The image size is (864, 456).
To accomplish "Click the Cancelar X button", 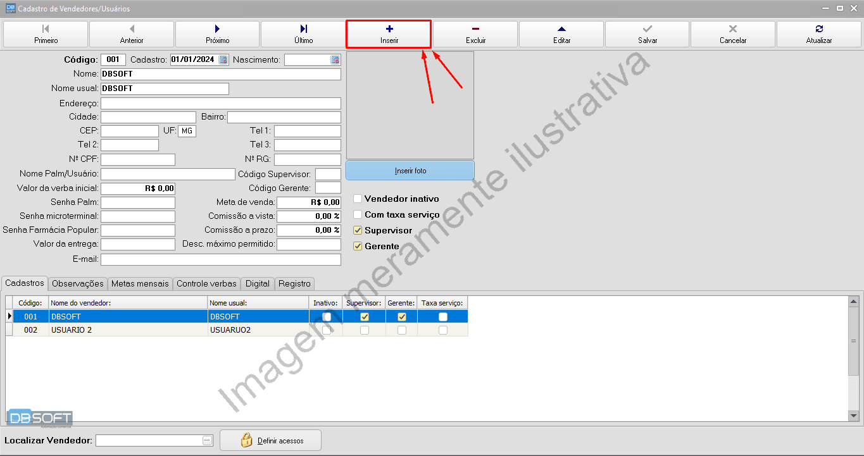I will (733, 34).
